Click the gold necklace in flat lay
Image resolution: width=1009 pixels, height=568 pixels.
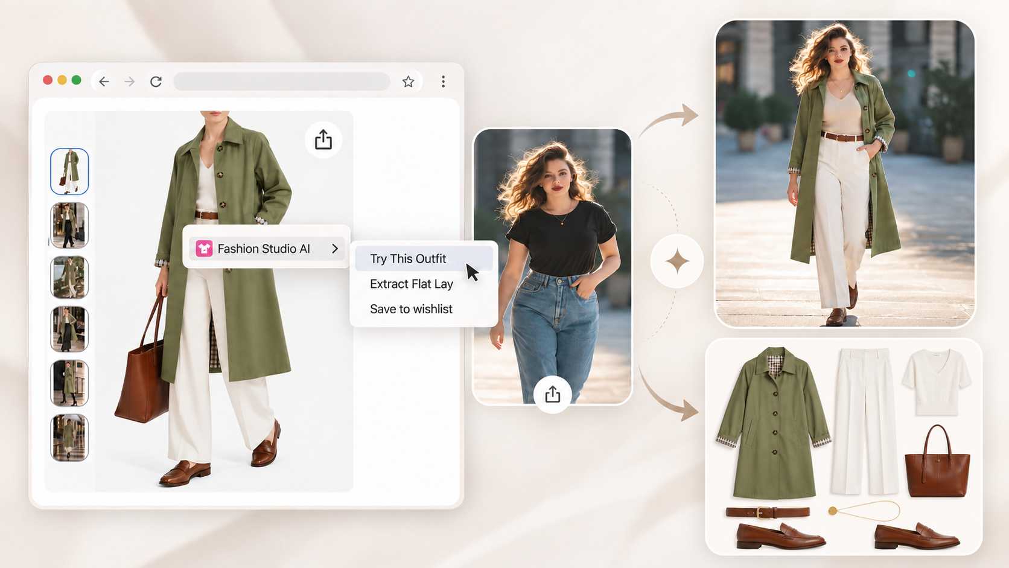click(x=865, y=511)
